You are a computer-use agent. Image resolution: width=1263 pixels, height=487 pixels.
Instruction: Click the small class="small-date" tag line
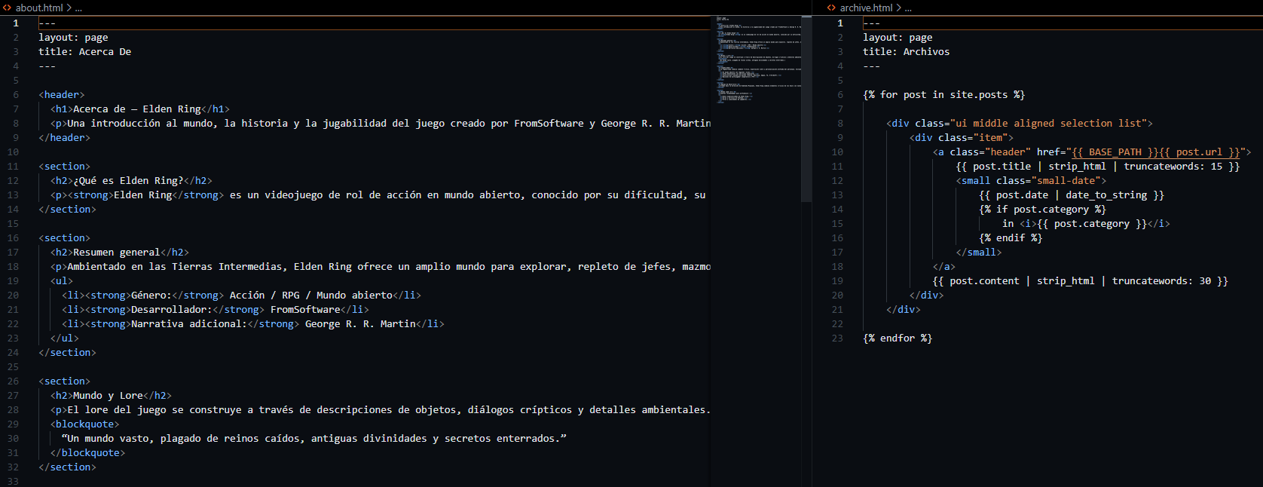pyautogui.click(x=1032, y=181)
